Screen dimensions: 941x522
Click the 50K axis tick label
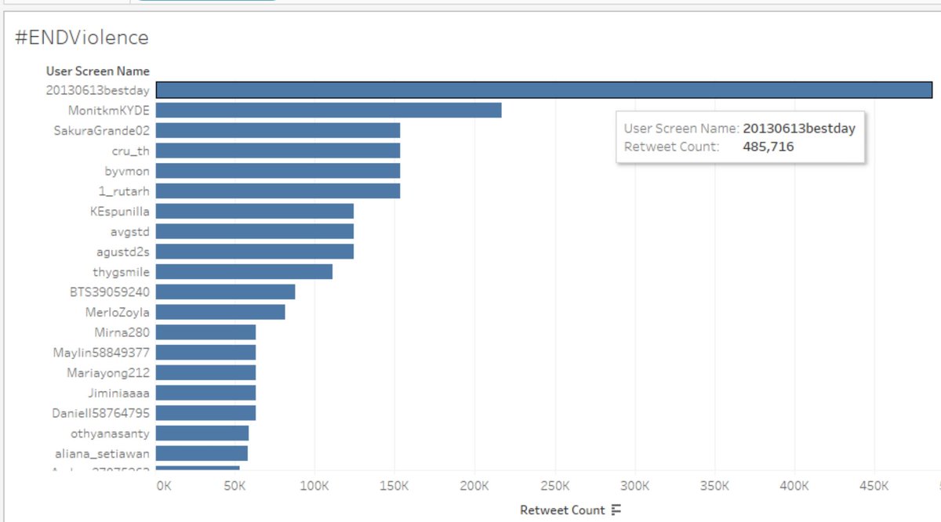click(x=234, y=486)
